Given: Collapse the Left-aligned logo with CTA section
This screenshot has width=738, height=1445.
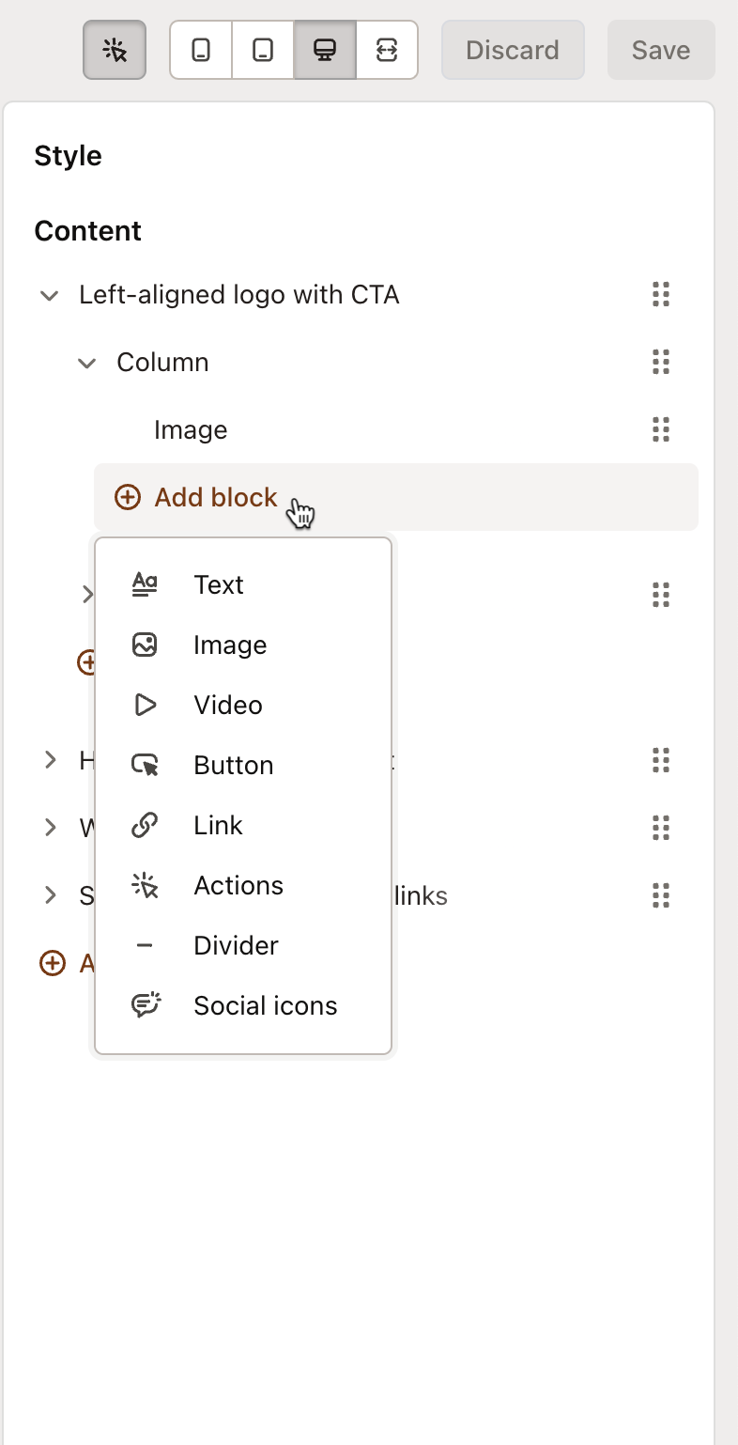Looking at the screenshot, I should tap(49, 294).
